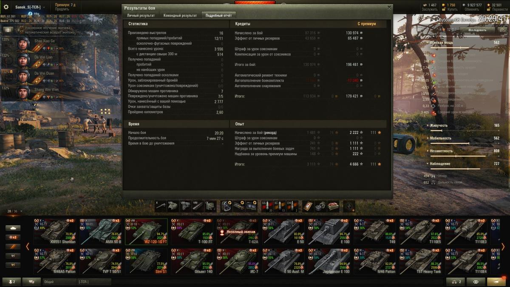Select the tier X gun module icon

pyautogui.click(x=160, y=206)
